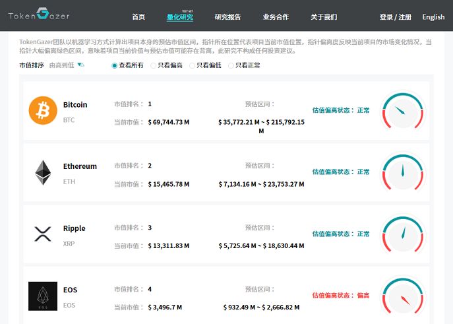Click EOS estimate range $ 932.49 M ~ $ 2,666.82 M

click(261, 308)
